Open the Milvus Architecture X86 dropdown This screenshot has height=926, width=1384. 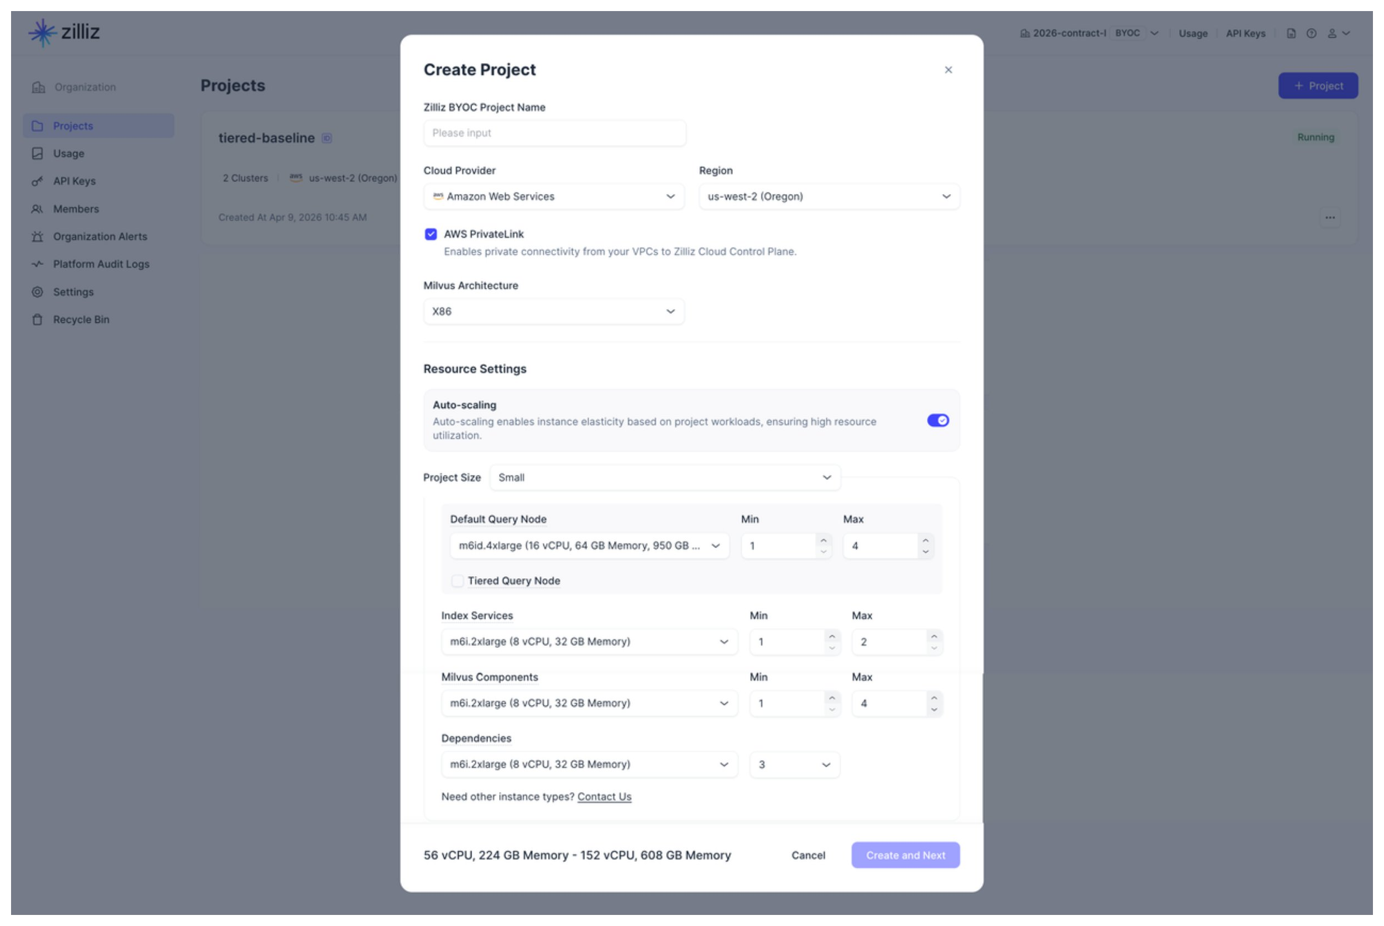pos(553,311)
